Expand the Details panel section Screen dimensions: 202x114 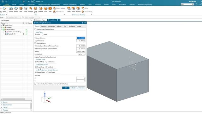[2, 107]
